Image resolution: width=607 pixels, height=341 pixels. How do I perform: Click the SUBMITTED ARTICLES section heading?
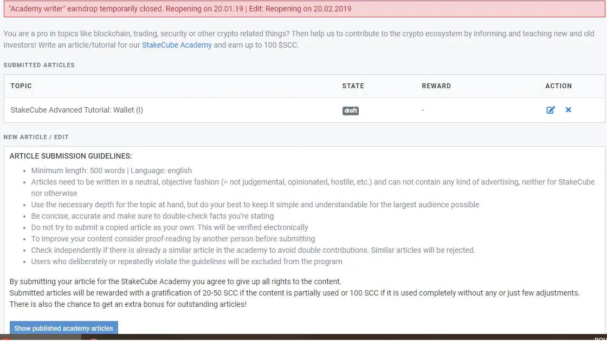[39, 65]
